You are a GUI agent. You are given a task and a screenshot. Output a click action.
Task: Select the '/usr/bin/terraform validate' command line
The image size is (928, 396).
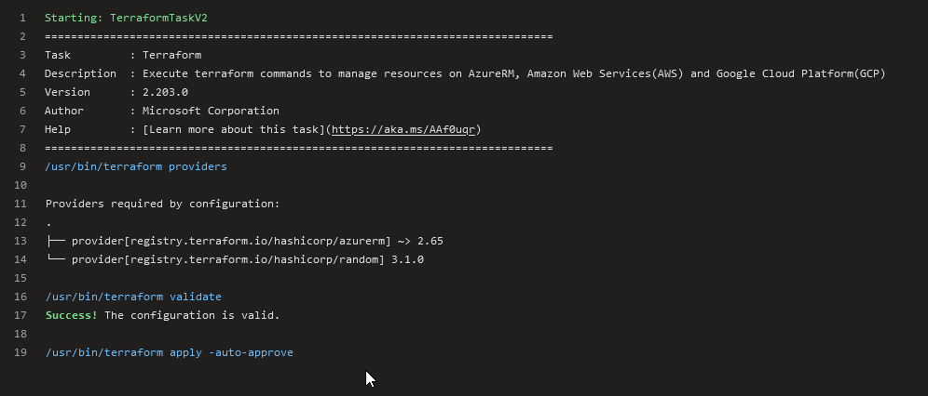click(x=133, y=297)
